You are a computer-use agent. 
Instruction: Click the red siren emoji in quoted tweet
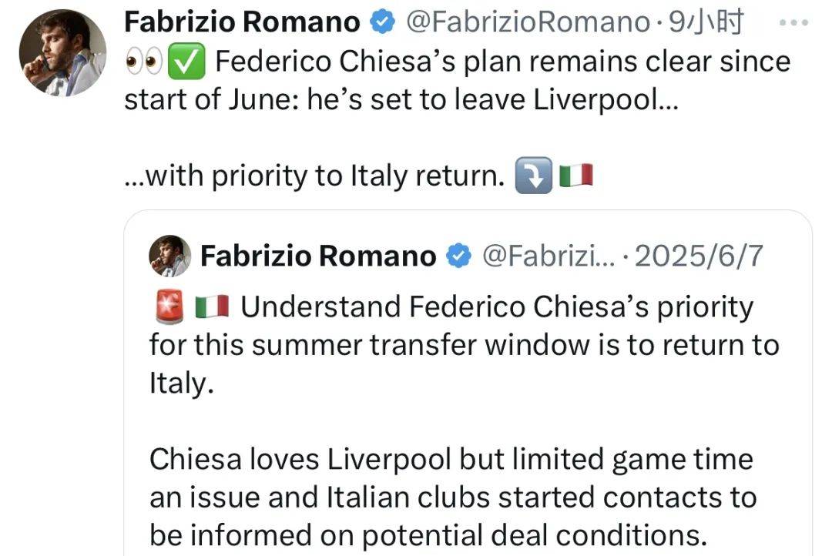(169, 308)
